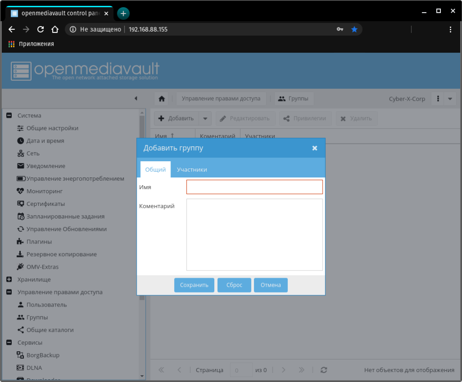Switch to the Участники tab
Viewport: 462px width, 382px height.
(192, 170)
